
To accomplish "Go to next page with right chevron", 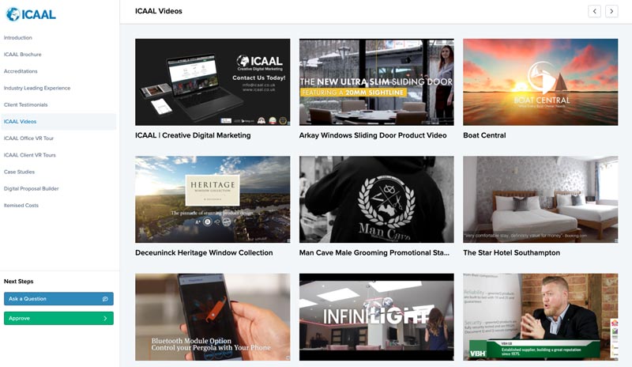I will click(611, 11).
